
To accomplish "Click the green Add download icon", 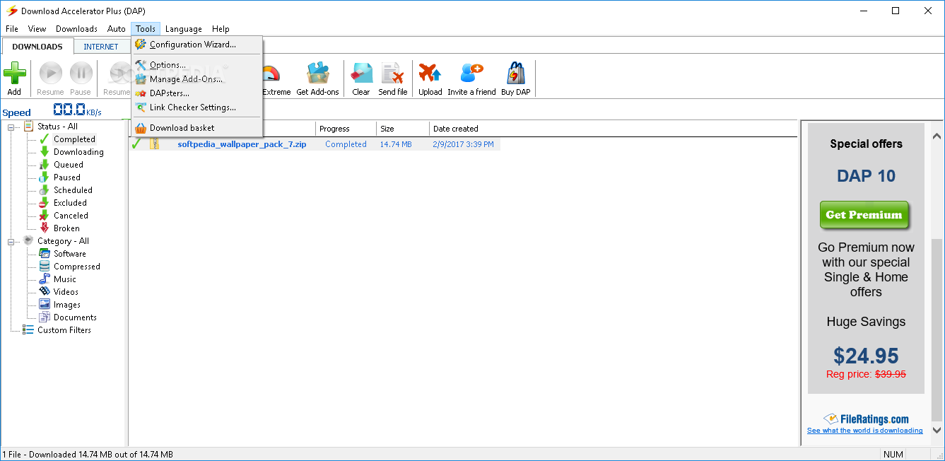I will pos(14,74).
